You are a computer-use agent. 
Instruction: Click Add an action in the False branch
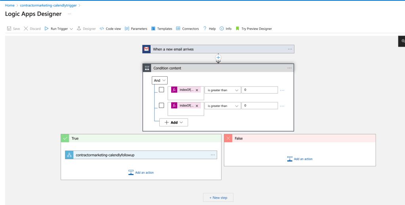pos(300,159)
